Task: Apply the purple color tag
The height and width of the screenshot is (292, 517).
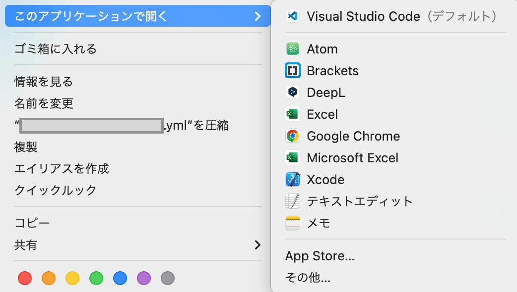Action: (144, 278)
